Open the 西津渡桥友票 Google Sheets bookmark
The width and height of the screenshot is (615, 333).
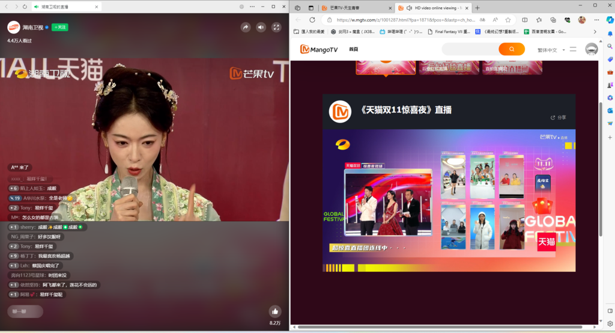tap(545, 31)
